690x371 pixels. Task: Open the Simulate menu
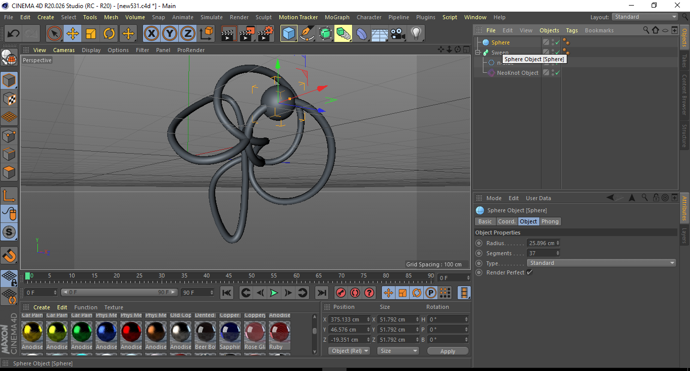pos(212,17)
